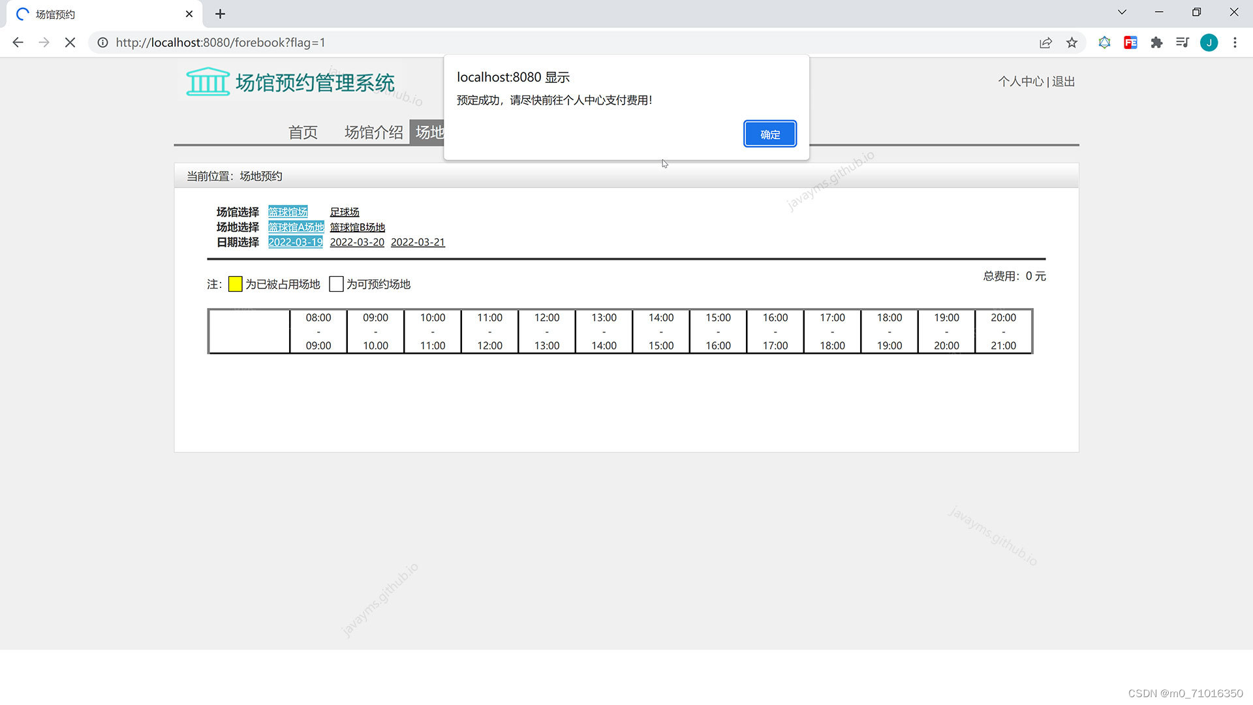Click the white available-court legend swatch

336,284
